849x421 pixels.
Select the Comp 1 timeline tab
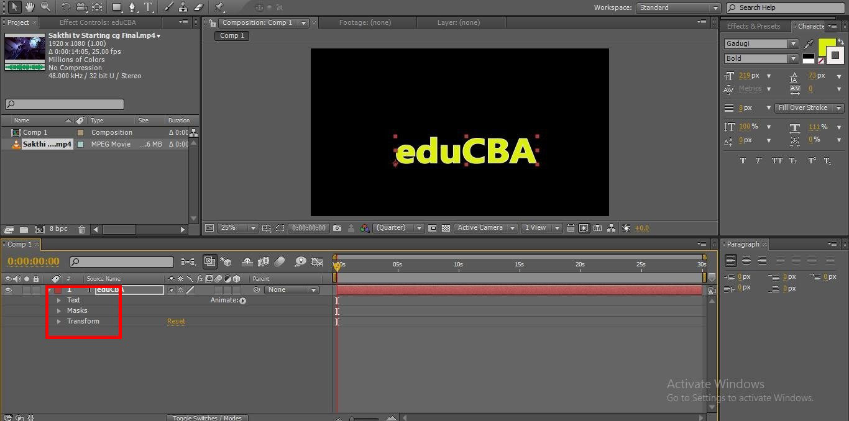tap(20, 244)
